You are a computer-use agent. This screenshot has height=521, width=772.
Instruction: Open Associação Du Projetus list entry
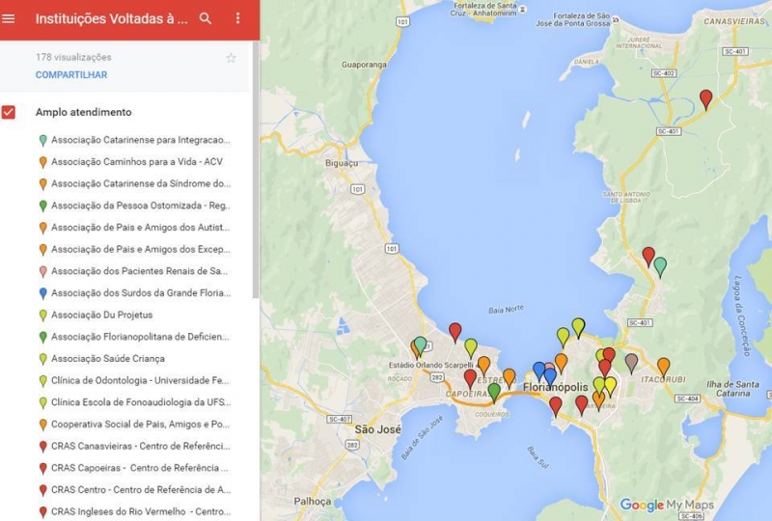[x=102, y=315]
